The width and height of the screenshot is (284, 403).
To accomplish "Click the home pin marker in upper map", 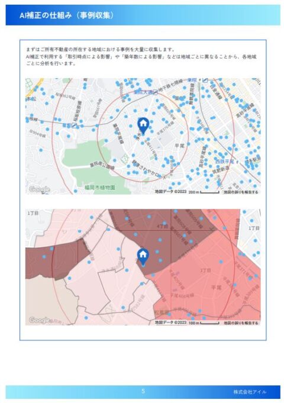I will pos(143,126).
